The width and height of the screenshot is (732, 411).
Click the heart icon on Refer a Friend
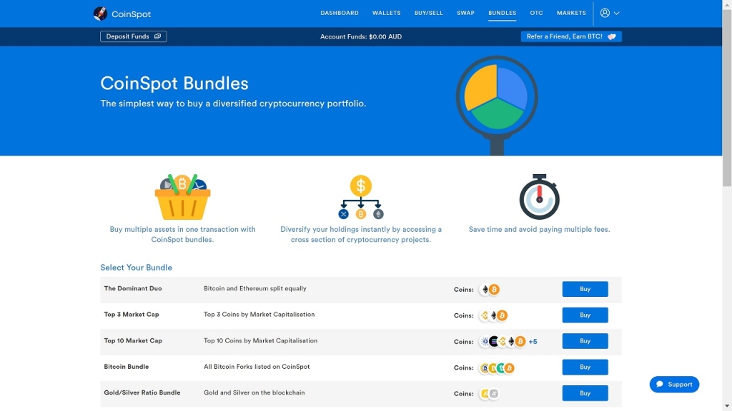click(x=612, y=36)
